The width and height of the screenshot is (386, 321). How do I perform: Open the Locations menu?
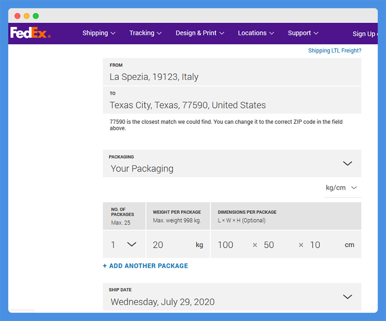pos(256,33)
